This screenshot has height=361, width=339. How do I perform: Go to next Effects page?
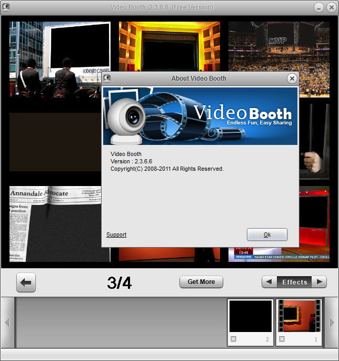[x=319, y=282]
